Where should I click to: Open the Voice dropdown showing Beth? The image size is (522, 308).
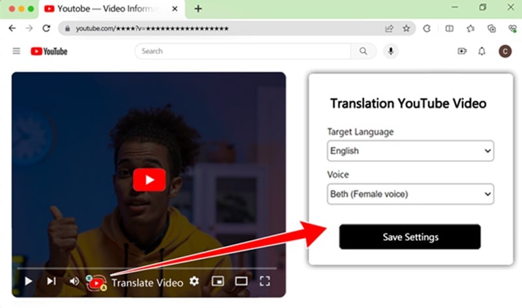[x=410, y=194]
